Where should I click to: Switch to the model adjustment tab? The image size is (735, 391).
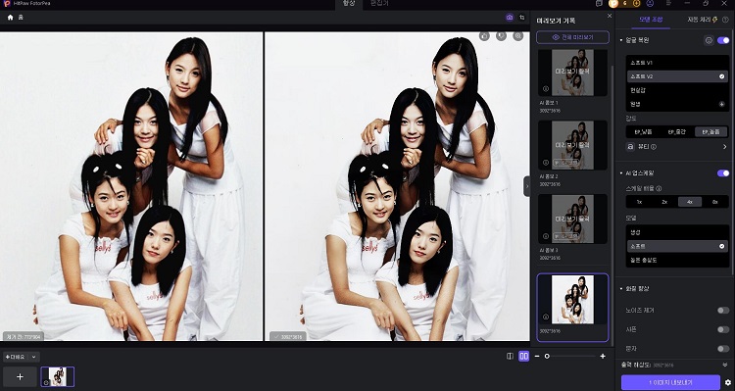(x=651, y=20)
